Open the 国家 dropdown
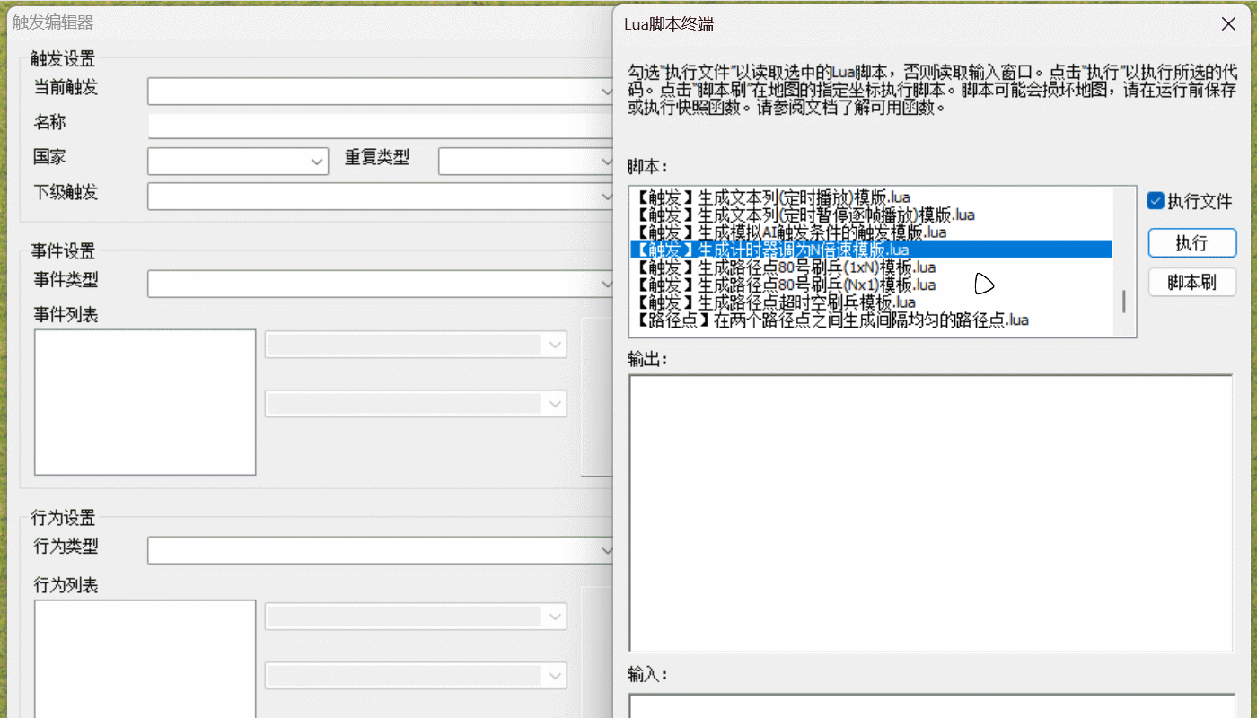This screenshot has width=1257, height=718. [238, 162]
